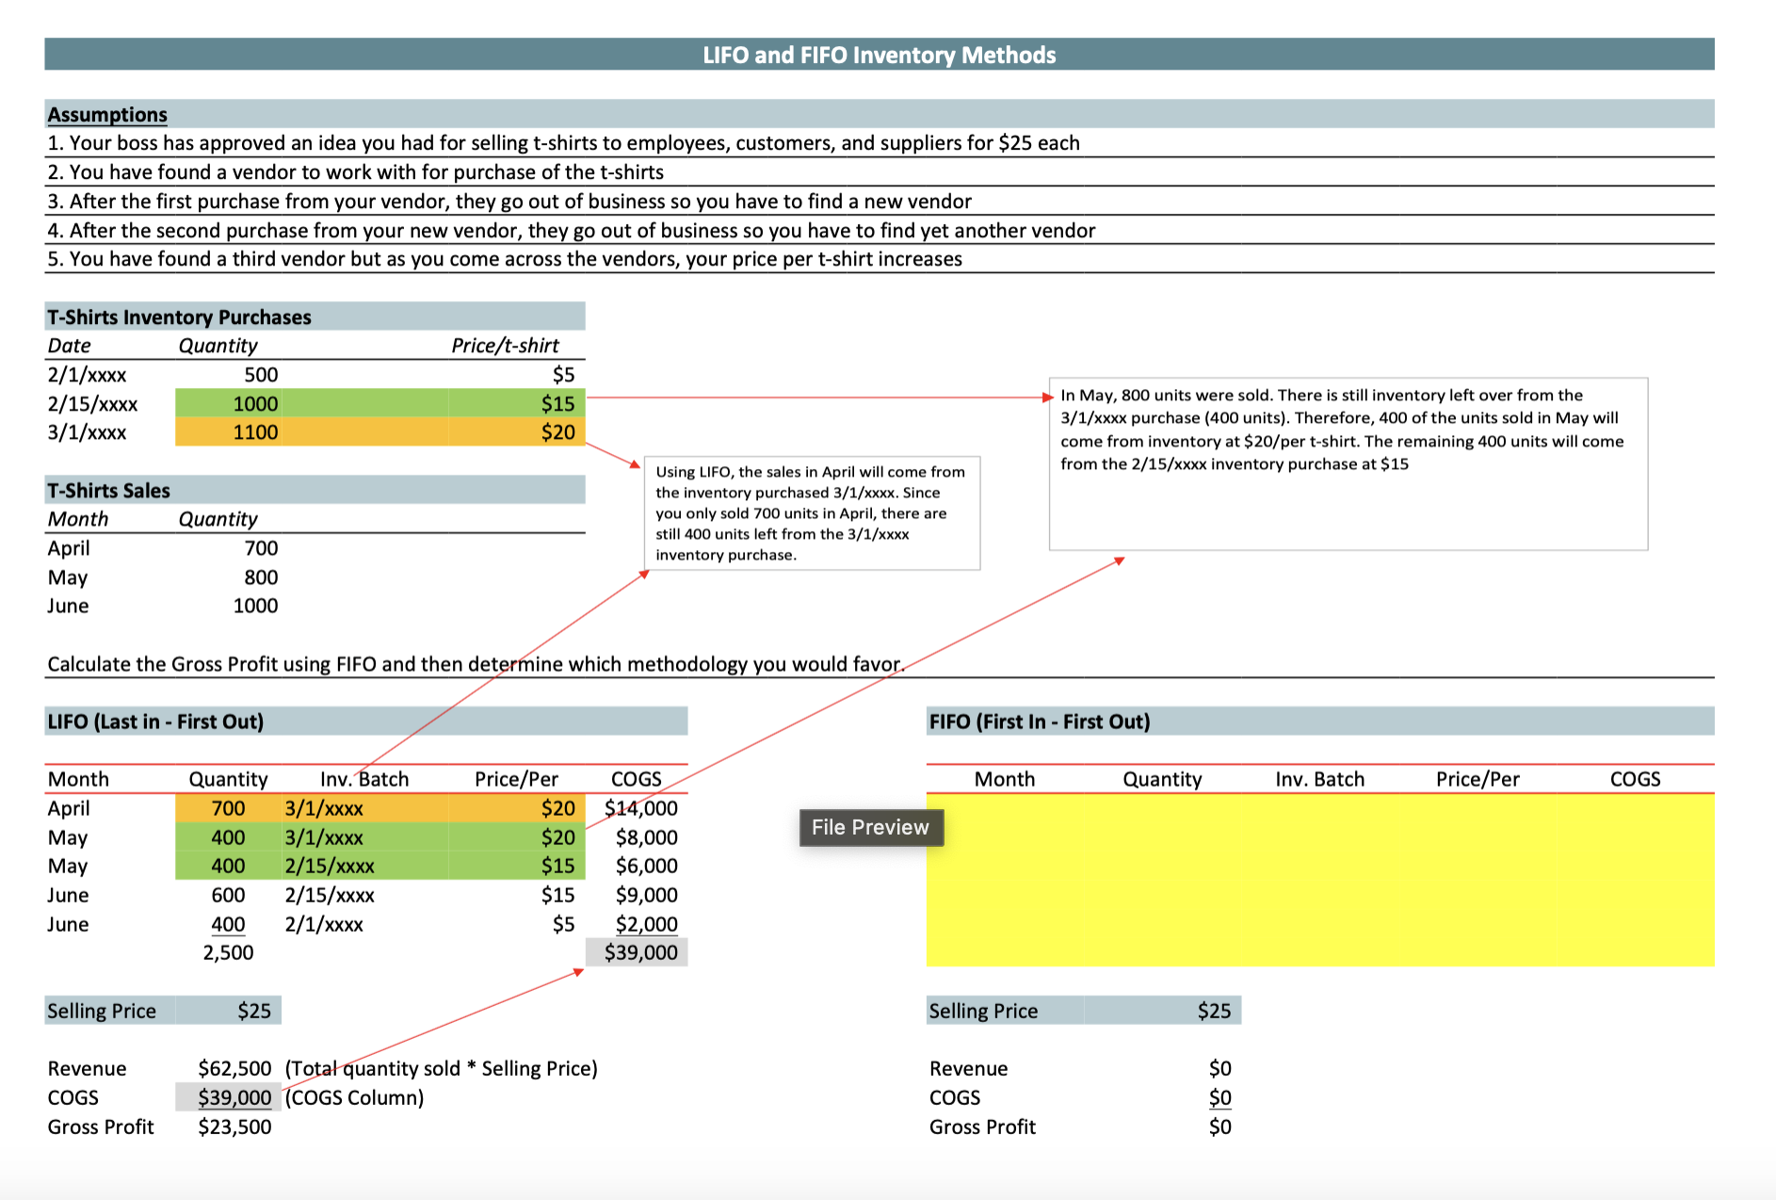Select the FIFO Selling Price $25 cell

coord(1213,1011)
